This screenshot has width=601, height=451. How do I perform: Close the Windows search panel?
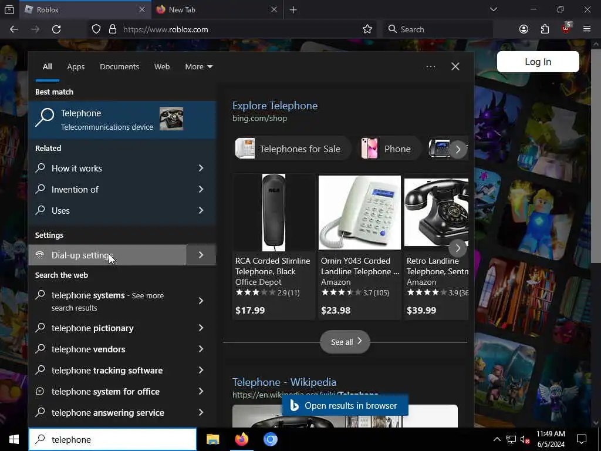click(x=455, y=67)
